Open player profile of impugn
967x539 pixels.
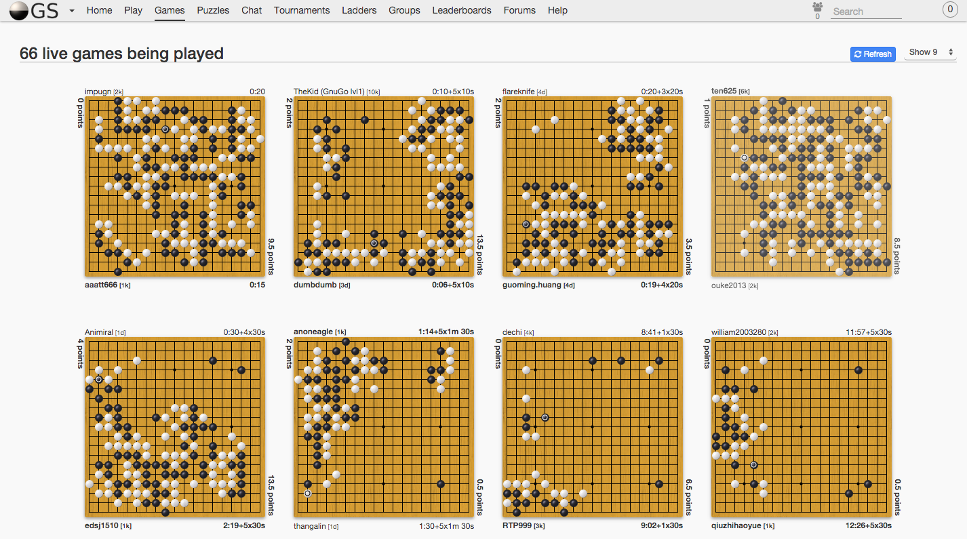coord(99,90)
